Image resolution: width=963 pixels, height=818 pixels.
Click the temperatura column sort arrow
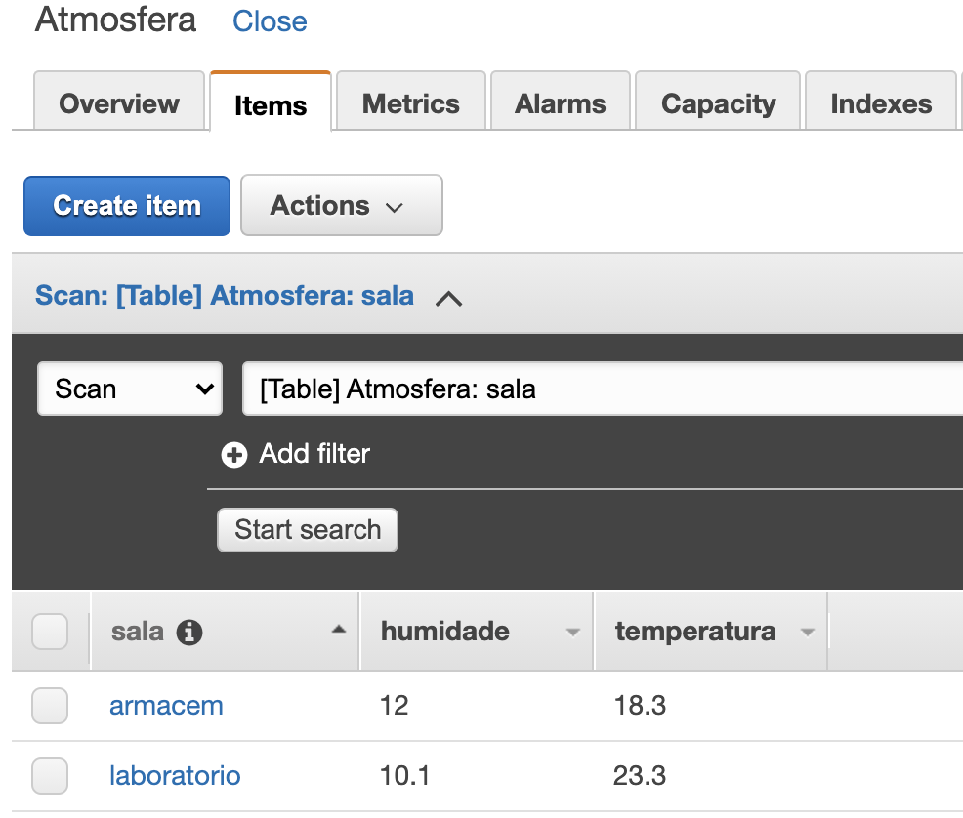(807, 633)
